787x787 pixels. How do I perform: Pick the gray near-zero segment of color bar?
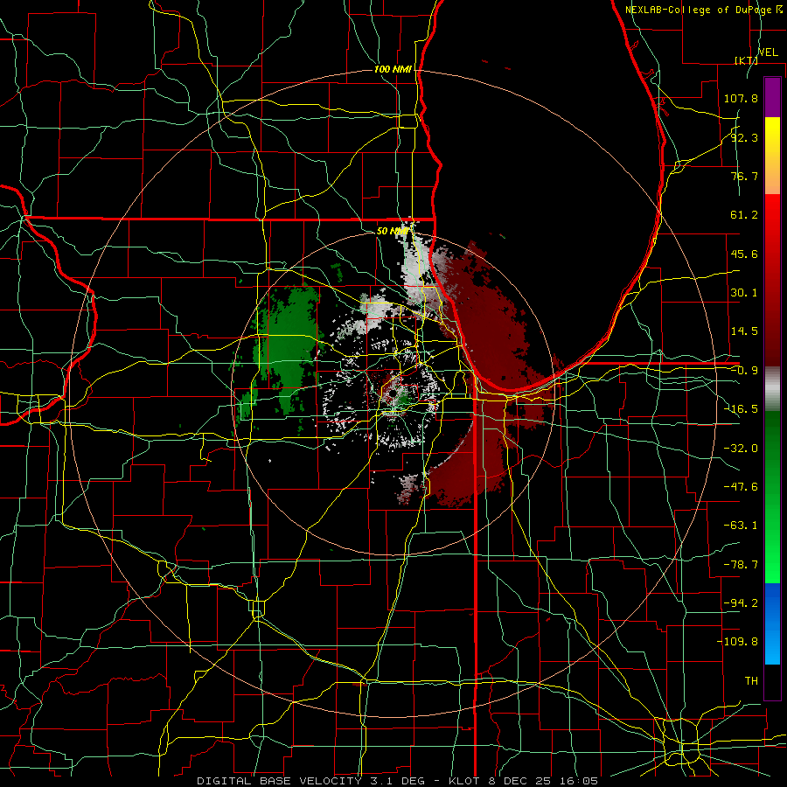[x=772, y=389]
